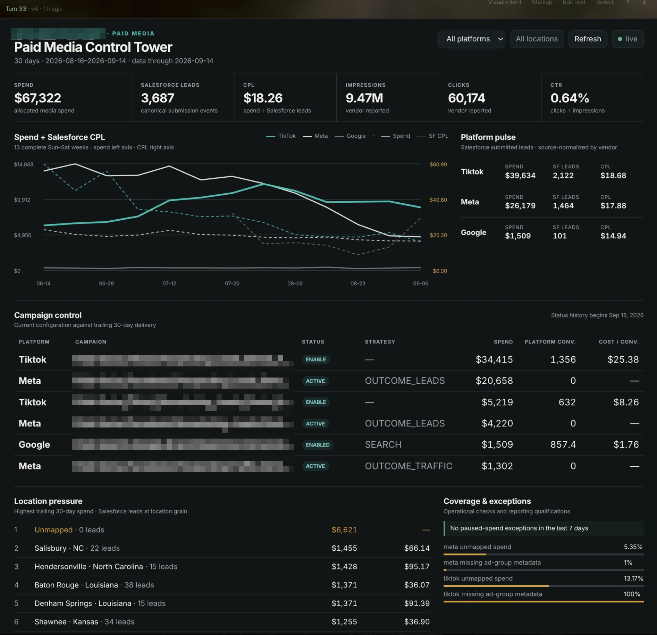Select the Unmapped location row
Screen dimensions: 657x635
point(222,530)
